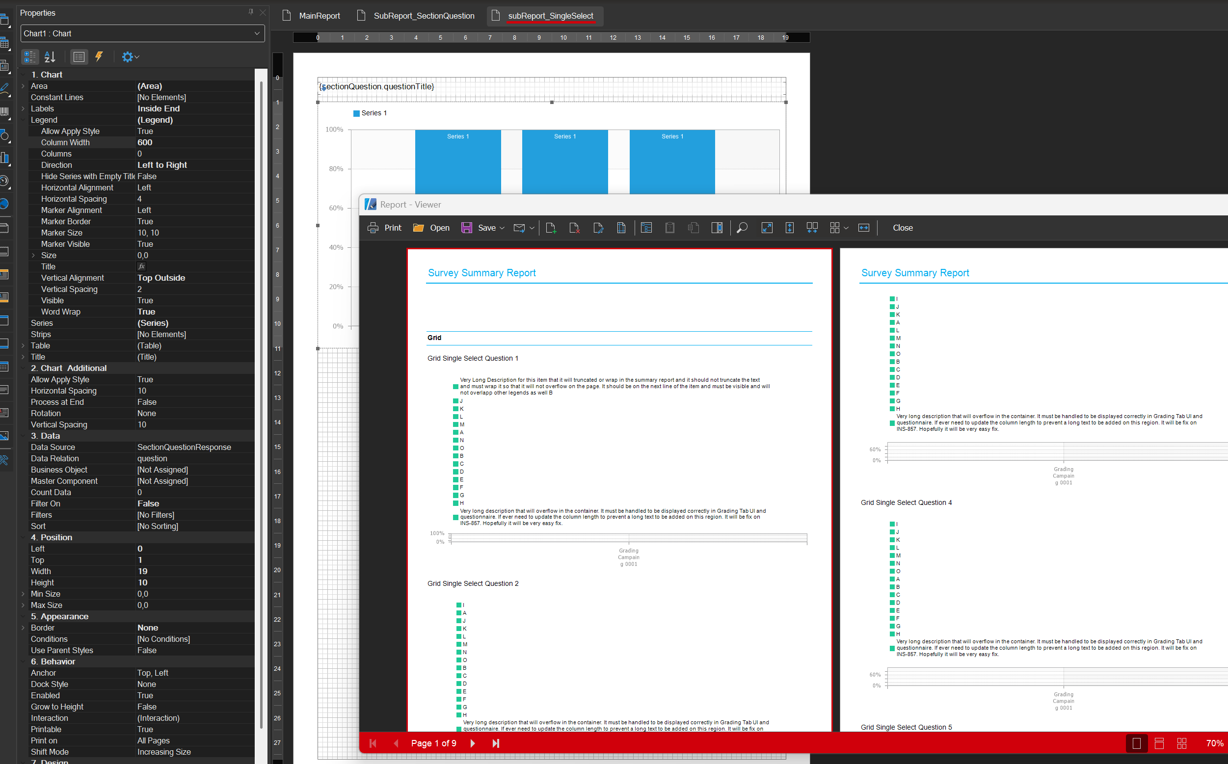Expand the Legend Size property
Image resolution: width=1228 pixels, height=764 pixels.
[x=33, y=255]
